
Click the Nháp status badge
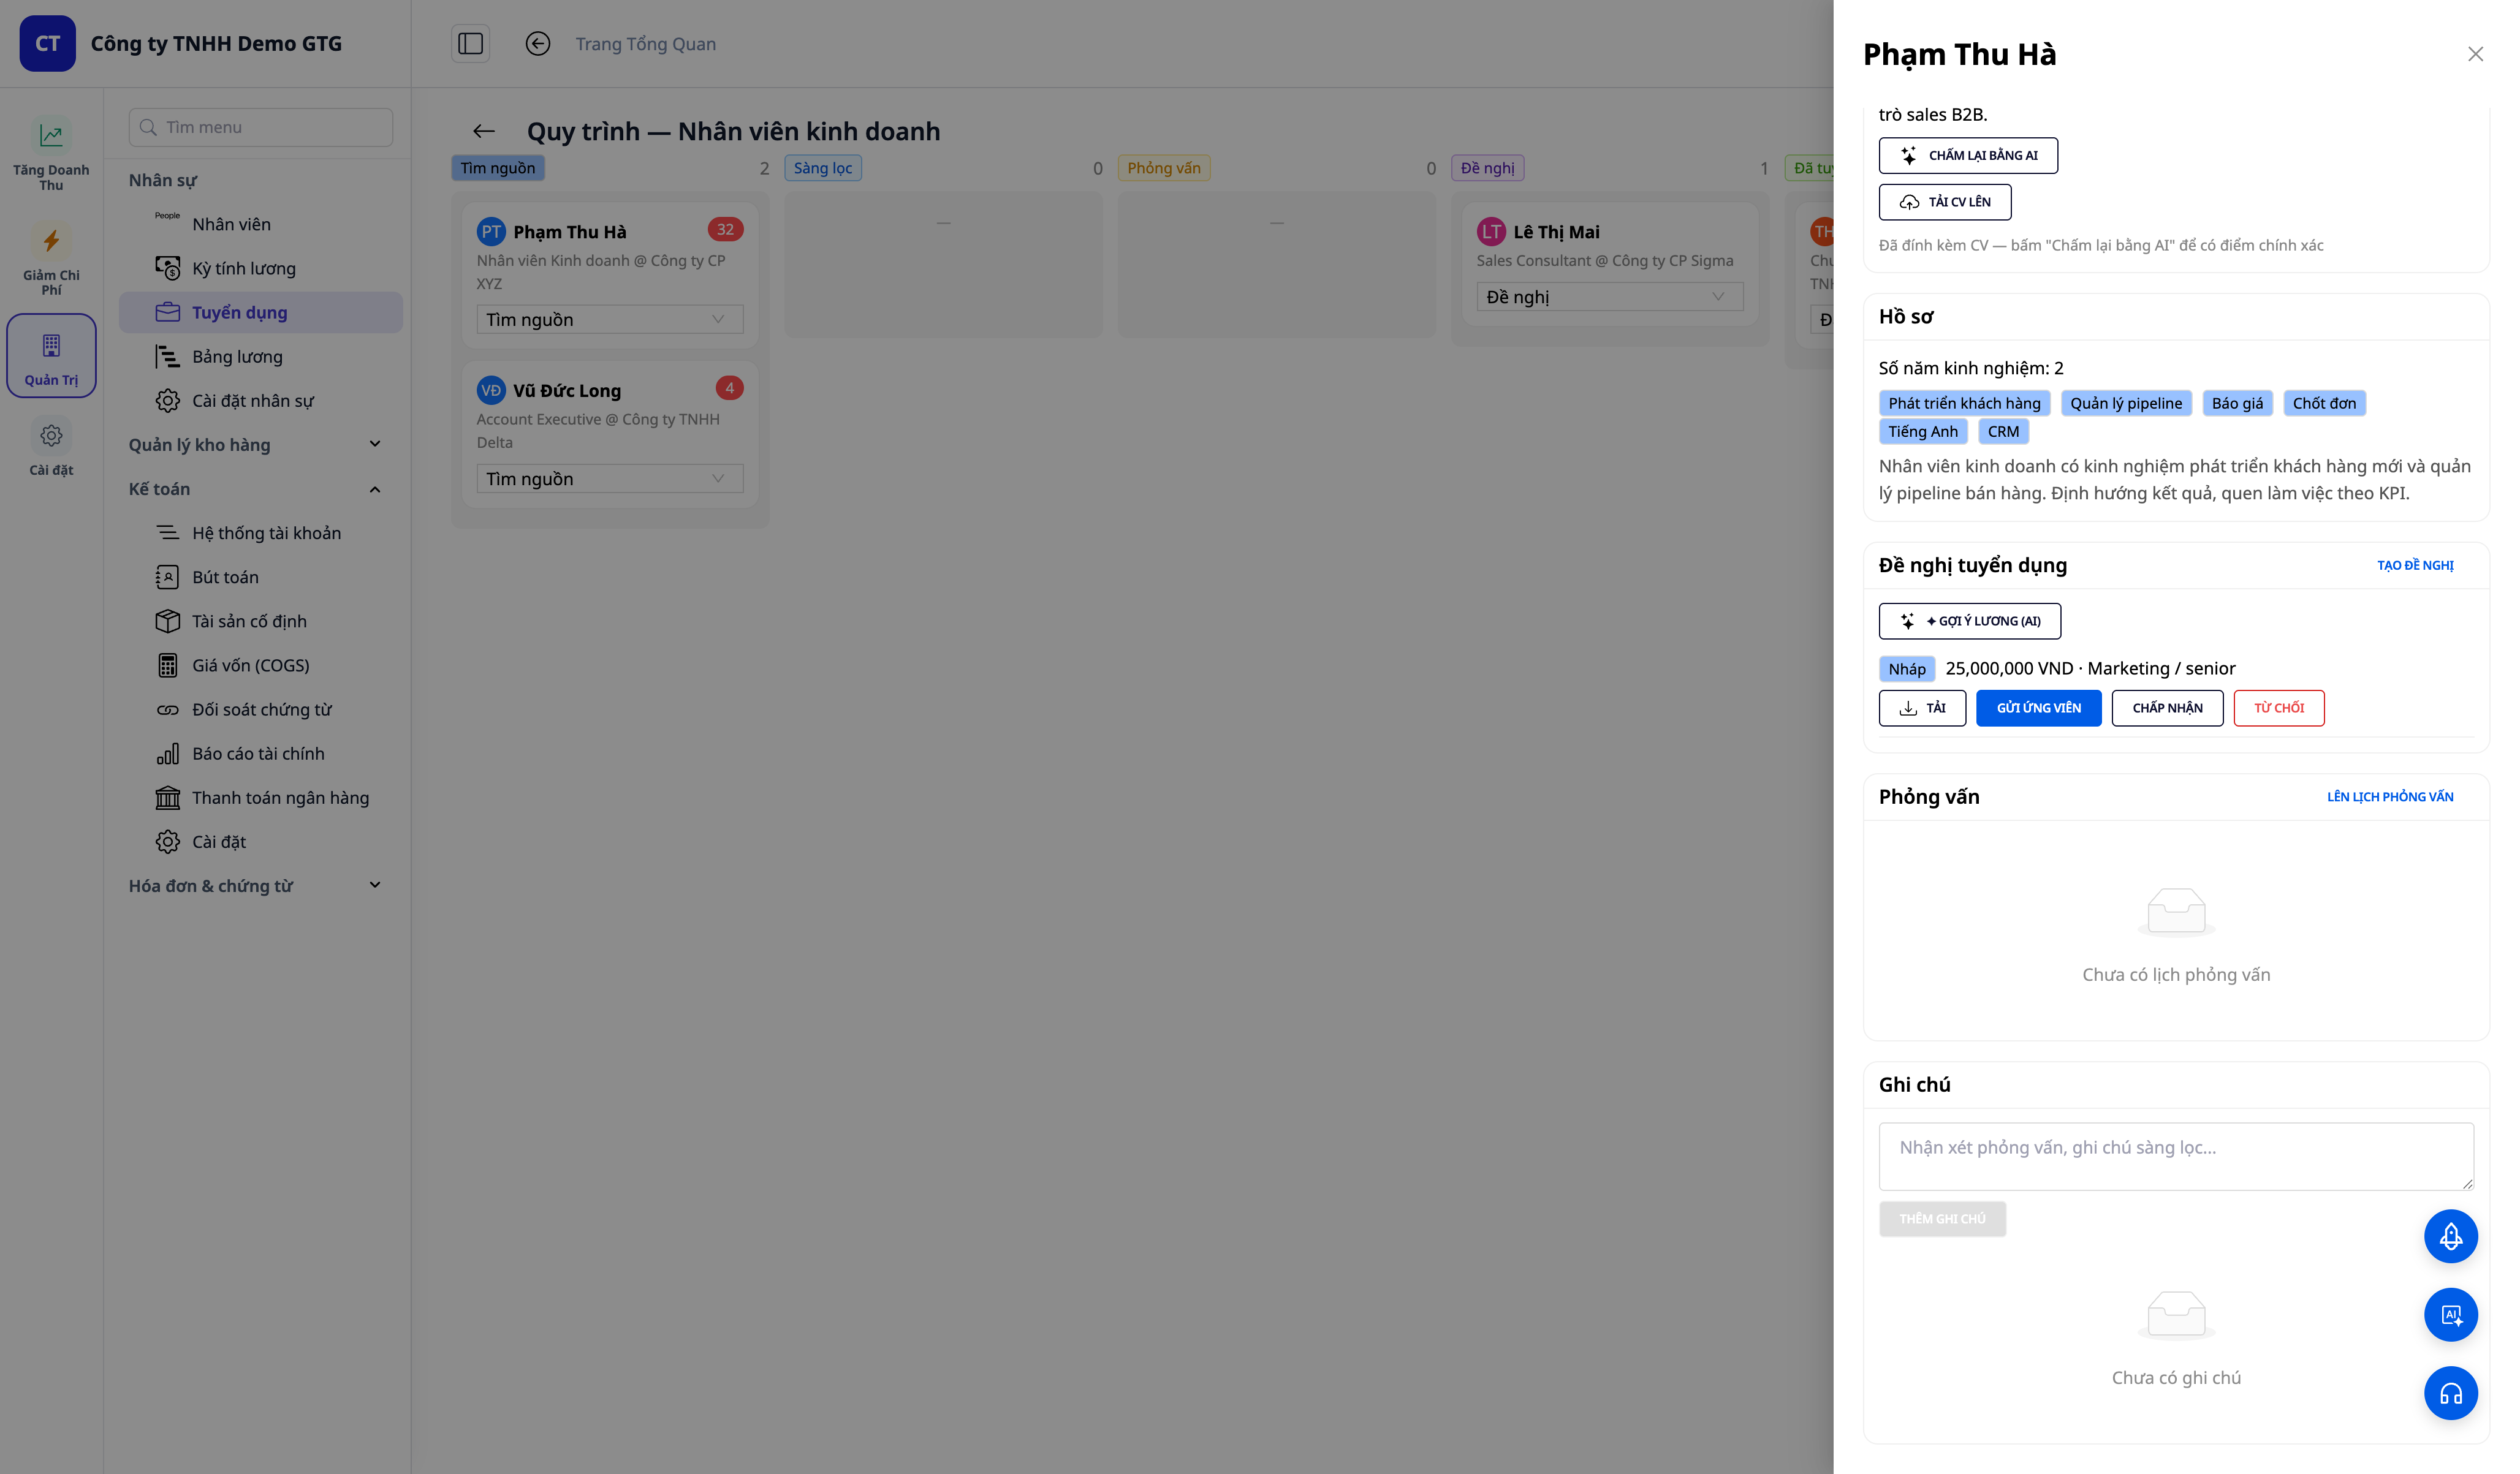(x=1907, y=669)
